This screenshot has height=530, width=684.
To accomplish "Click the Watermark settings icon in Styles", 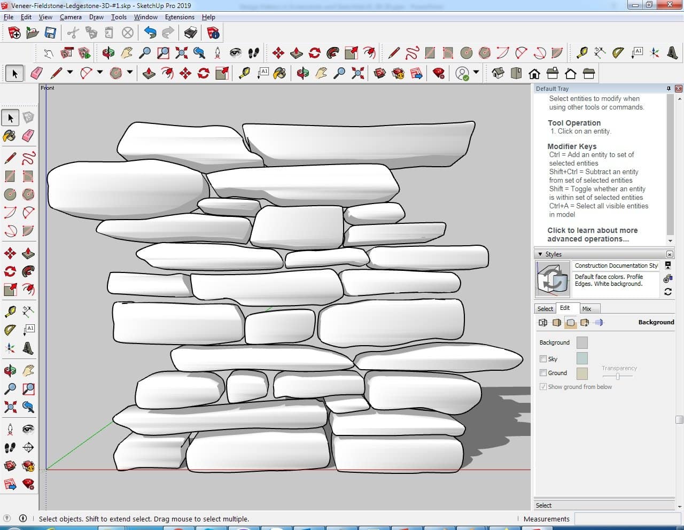I will click(x=585, y=323).
